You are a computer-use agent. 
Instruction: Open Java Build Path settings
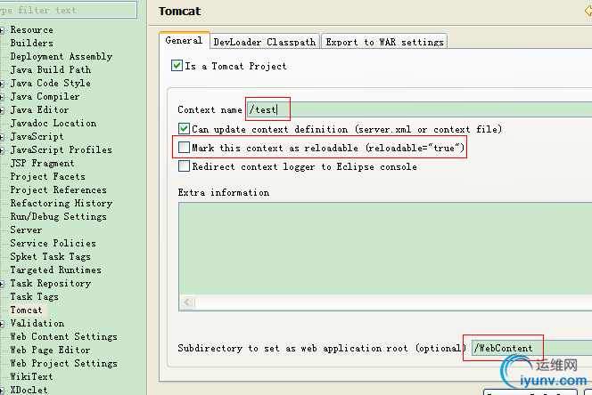tap(51, 69)
